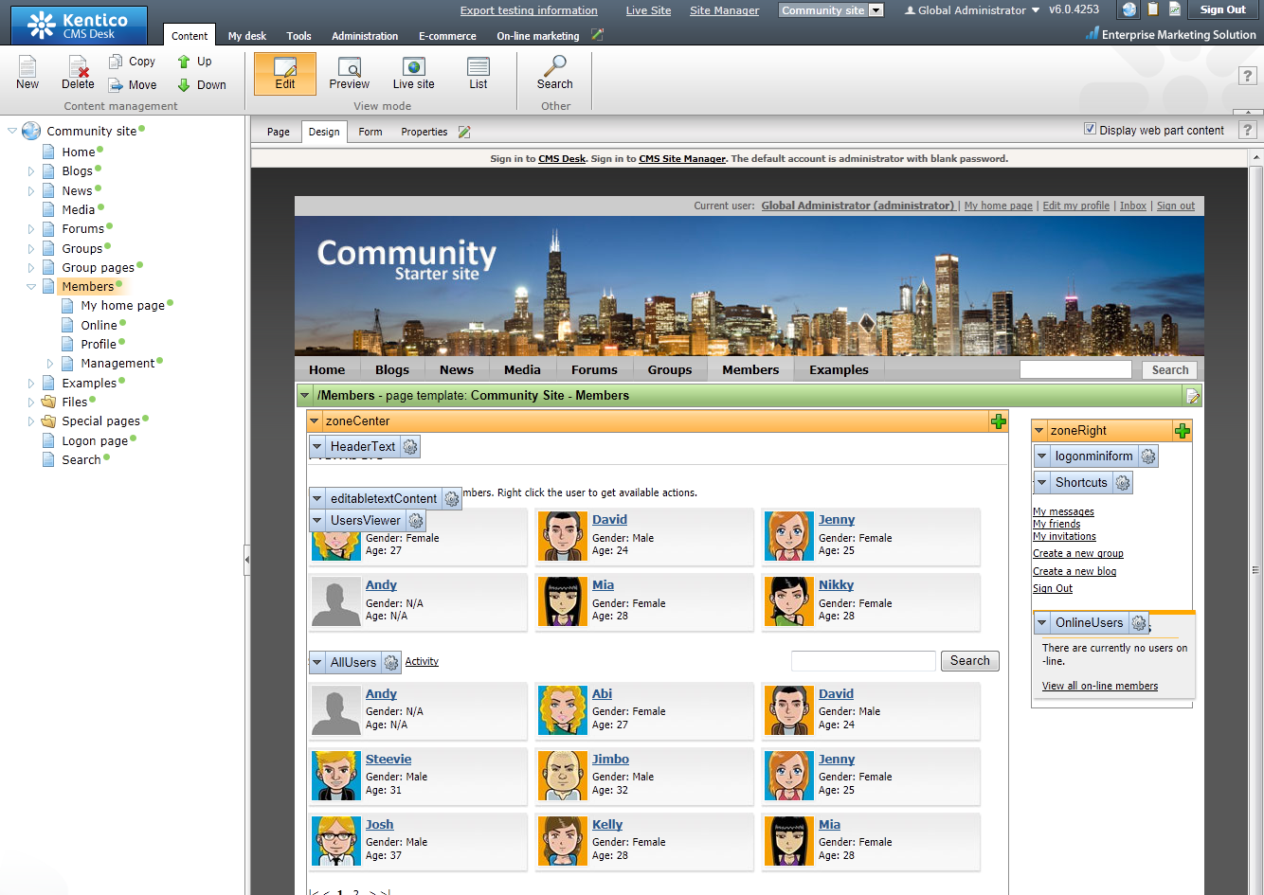Open the UsersViewer web part menu arrow
Viewport: 1264px width, 895px height.
coord(317,521)
